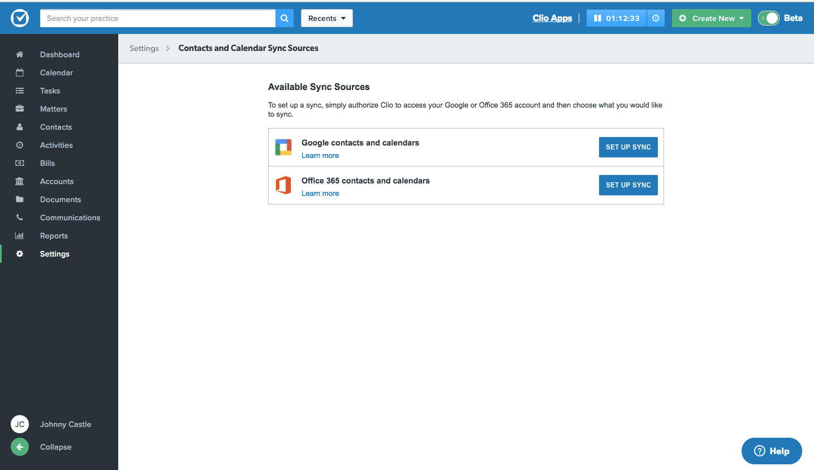Image resolution: width=814 pixels, height=470 pixels.
Task: Open Learn more under Google contacts
Action: (x=320, y=156)
